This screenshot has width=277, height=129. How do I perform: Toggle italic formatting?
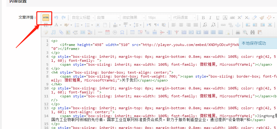click(210, 18)
